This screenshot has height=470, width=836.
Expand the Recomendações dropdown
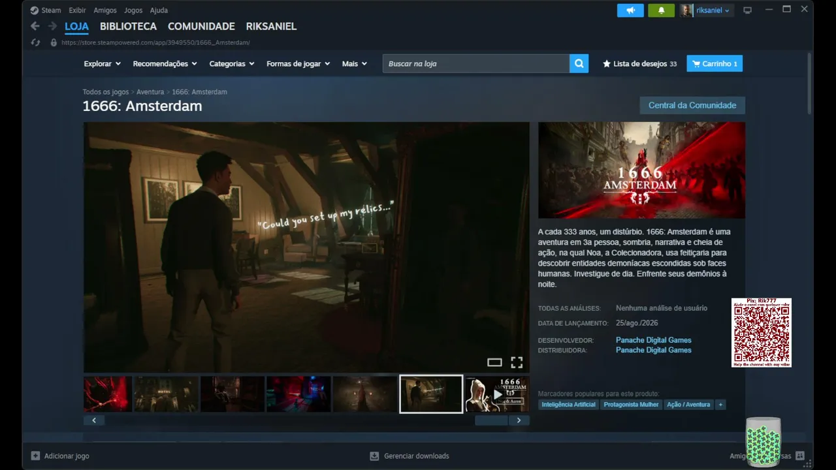pos(165,64)
